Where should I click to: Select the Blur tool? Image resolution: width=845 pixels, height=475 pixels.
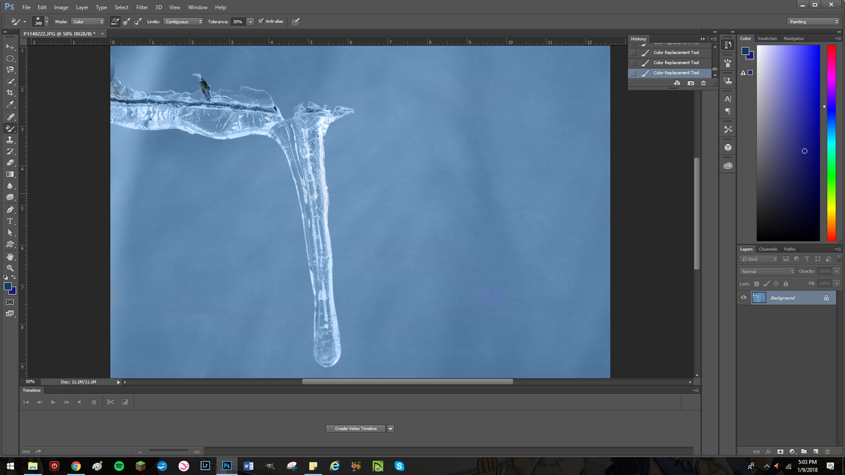(10, 185)
